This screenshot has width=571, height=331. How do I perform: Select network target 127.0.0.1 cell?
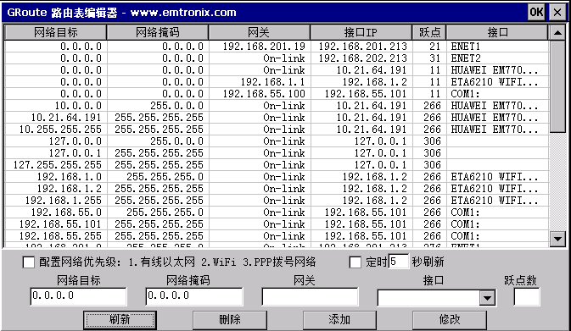[x=56, y=153]
